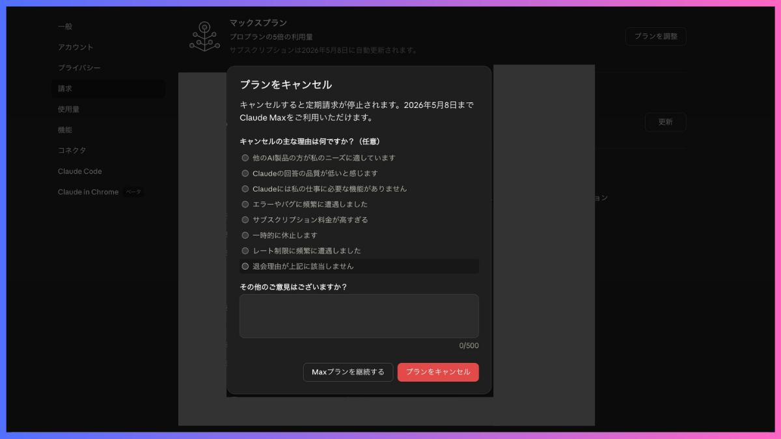The height and width of the screenshot is (439, 781).
Task: Select radio '他のAI製品の方が私のニーズに適しています'
Action: [x=245, y=158]
